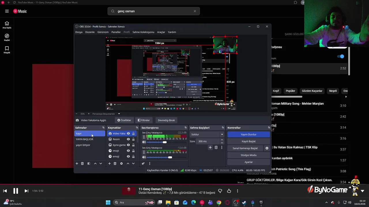369x207 pixels.
Task: Open the Sahne Koleksiyonu menu
Action: [x=143, y=32]
